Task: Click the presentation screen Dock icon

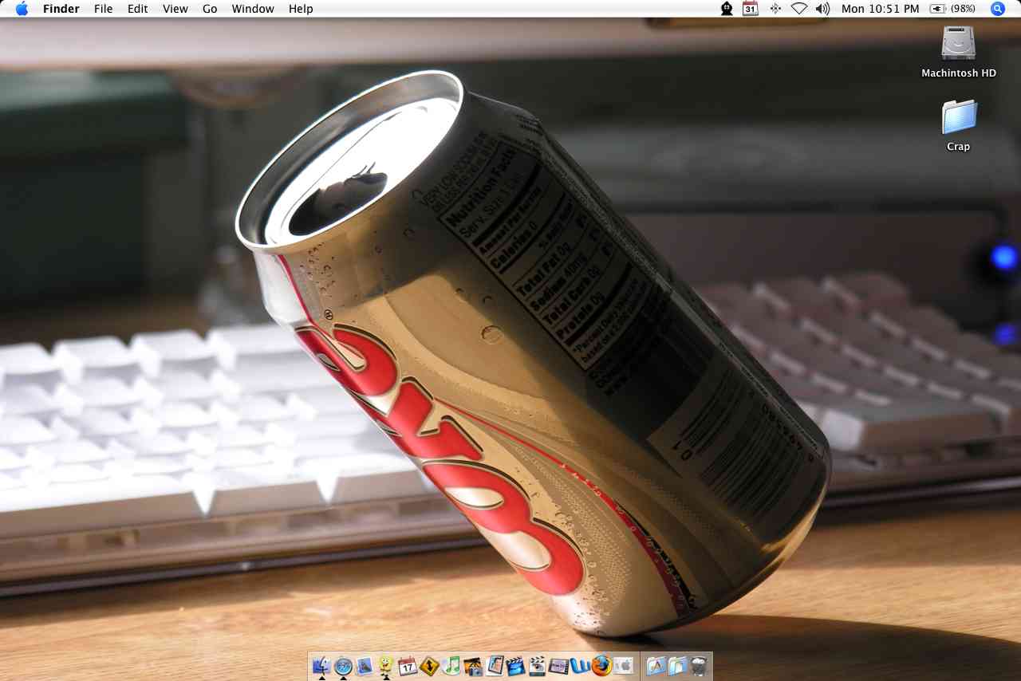Action: coord(558,665)
